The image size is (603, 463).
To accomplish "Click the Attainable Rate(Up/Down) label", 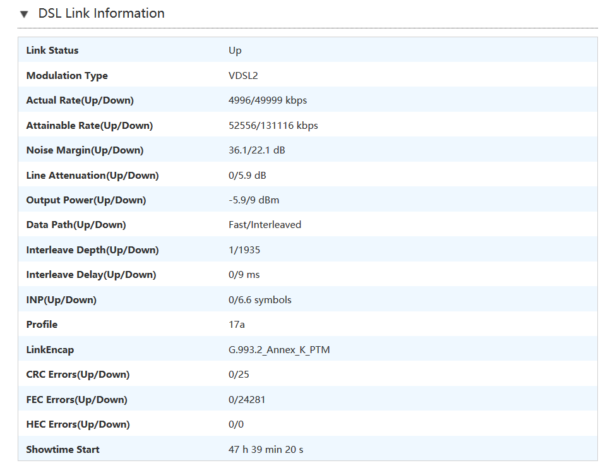I will 90,126.
